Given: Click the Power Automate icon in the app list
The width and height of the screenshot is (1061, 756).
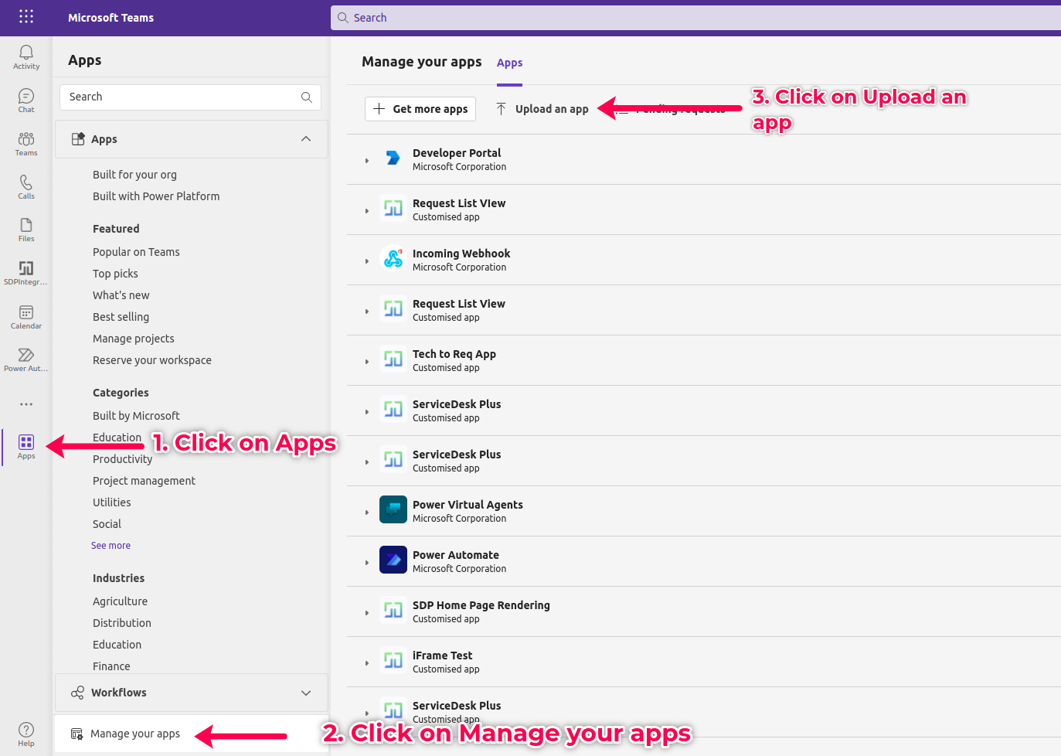Looking at the screenshot, I should [x=393, y=560].
